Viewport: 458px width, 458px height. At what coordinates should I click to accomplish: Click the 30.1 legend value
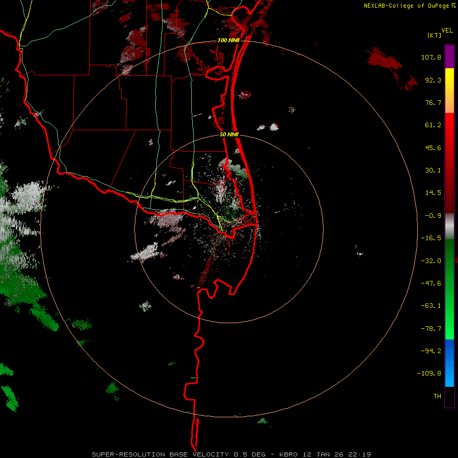(x=433, y=170)
